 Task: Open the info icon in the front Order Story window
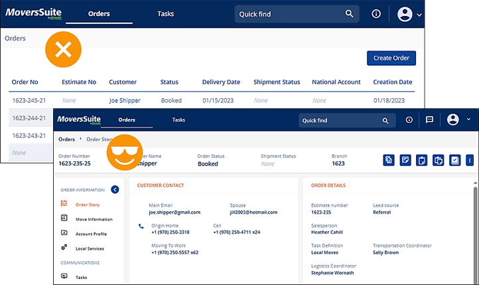click(x=409, y=120)
